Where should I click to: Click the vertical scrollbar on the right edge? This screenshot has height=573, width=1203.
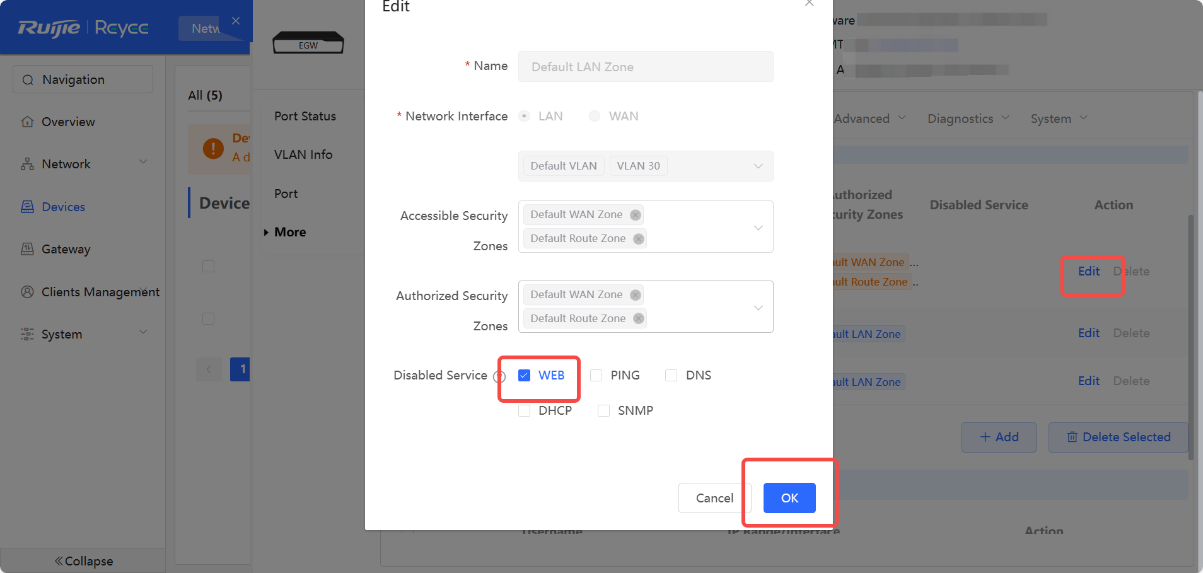click(1190, 337)
